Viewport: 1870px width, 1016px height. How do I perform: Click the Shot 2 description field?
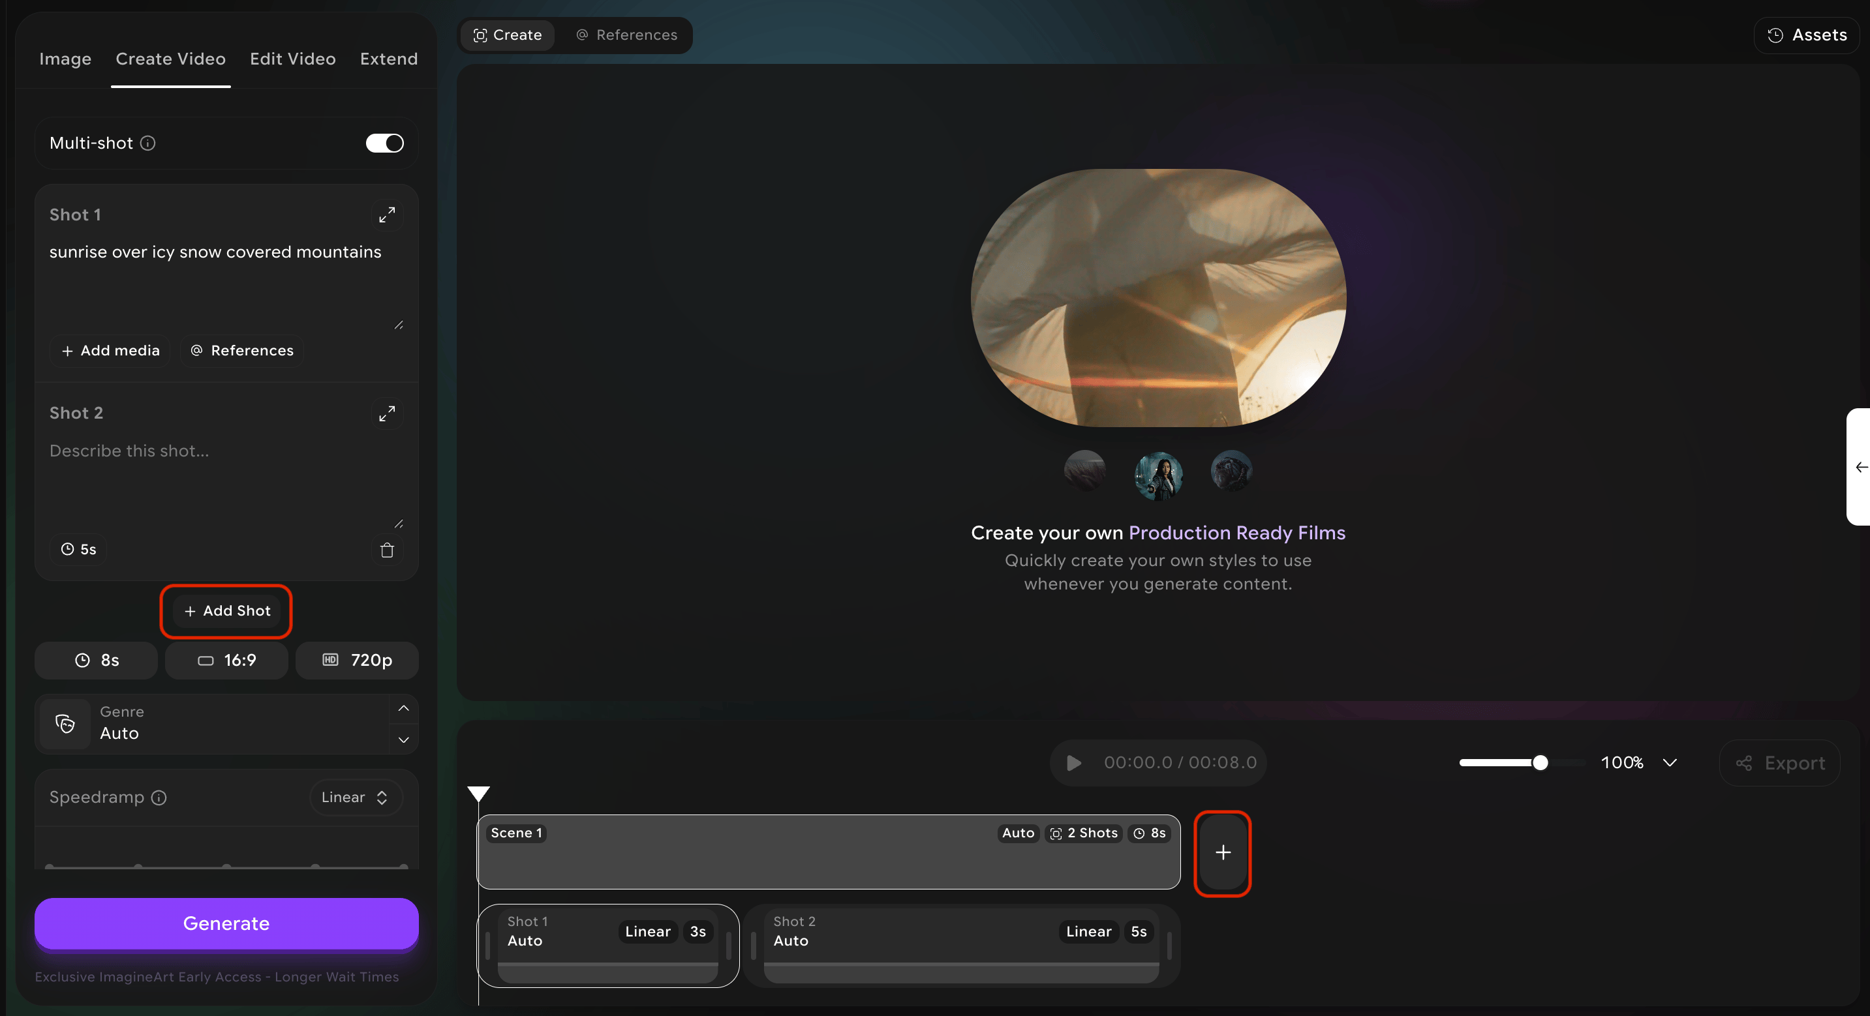pos(226,483)
